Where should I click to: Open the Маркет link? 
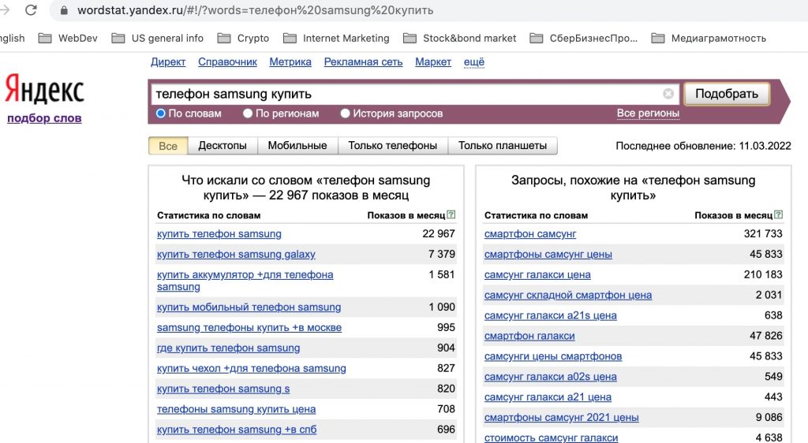coord(433,61)
